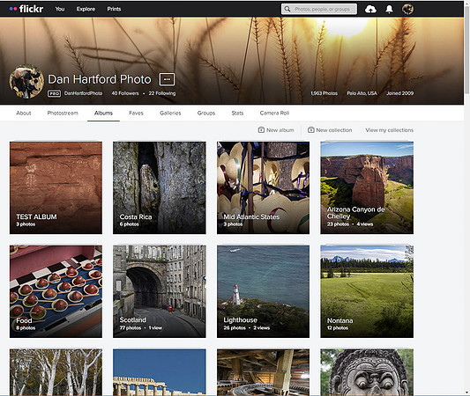
Task: Click the Joined 2009 text
Action: coord(399,93)
